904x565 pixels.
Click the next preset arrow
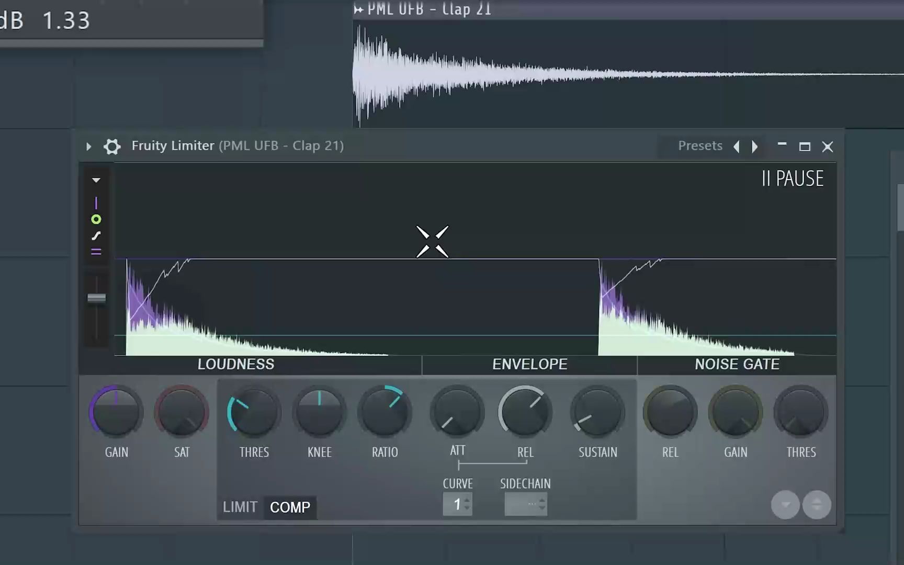point(754,146)
